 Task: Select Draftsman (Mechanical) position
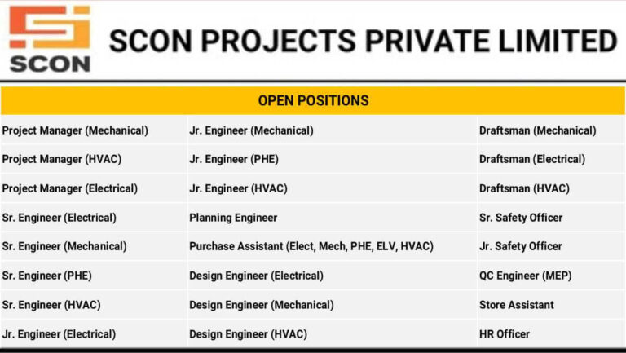tap(537, 130)
